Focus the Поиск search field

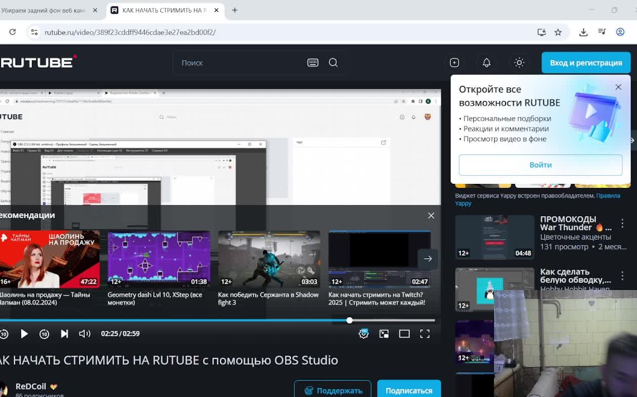[240, 63]
